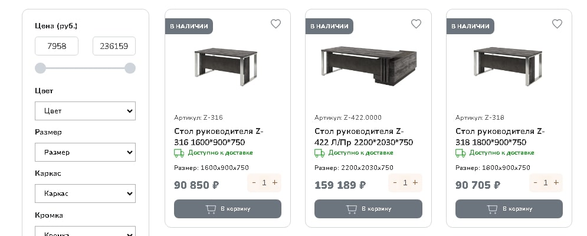Add Z-316 desk to favorites via heart icon
Viewport: 587px width, 236px height.
pyautogui.click(x=276, y=24)
